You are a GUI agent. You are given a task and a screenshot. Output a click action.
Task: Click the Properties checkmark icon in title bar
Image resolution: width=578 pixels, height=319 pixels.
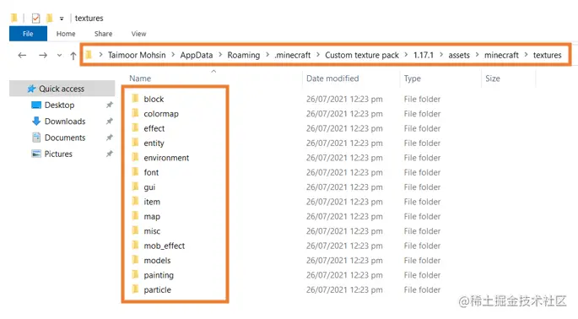coord(35,18)
